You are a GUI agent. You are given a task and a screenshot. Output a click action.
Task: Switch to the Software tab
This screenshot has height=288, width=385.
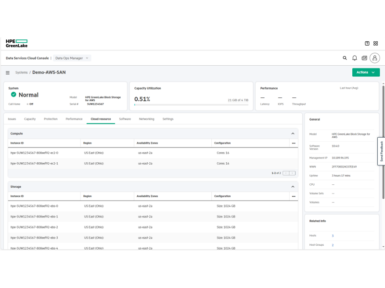125,119
